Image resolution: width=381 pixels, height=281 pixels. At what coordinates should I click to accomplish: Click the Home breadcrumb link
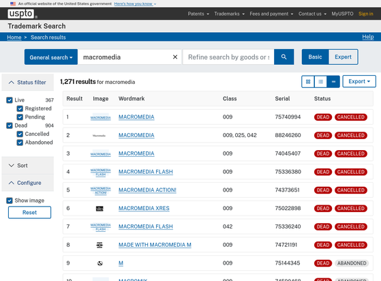click(x=14, y=38)
